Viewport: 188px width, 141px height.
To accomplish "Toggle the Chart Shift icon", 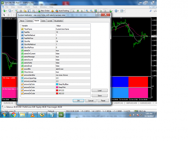I will click(x=105, y=11).
